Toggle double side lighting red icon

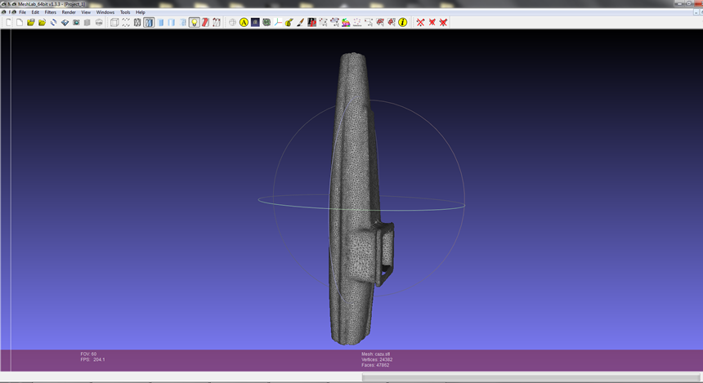pyautogui.click(x=205, y=22)
